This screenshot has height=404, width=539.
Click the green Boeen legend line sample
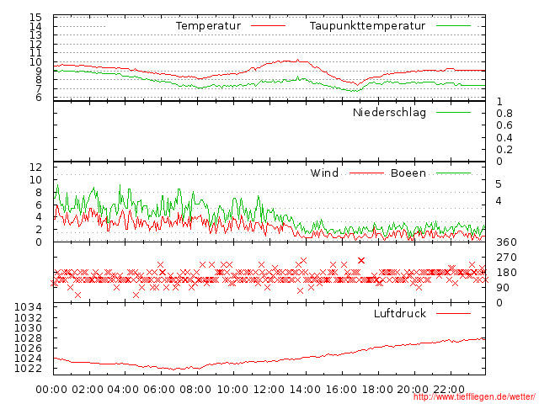[453, 173]
